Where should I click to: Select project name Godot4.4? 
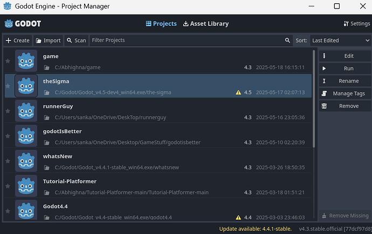(56, 207)
